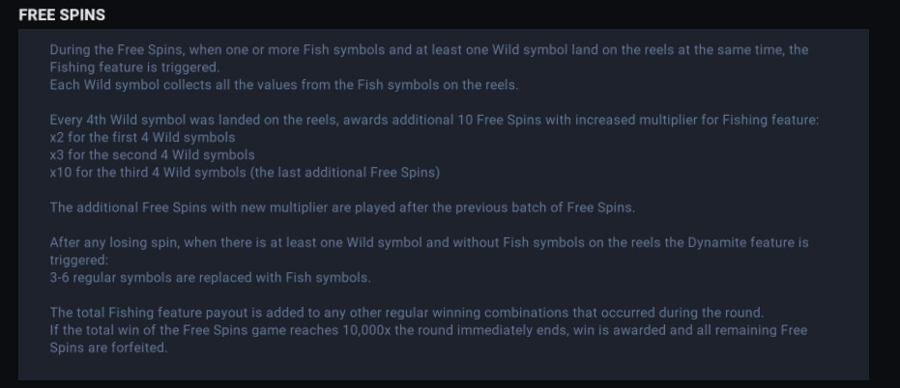Click the 'If the total win' sentence
The image size is (900, 388).
[x=429, y=330]
